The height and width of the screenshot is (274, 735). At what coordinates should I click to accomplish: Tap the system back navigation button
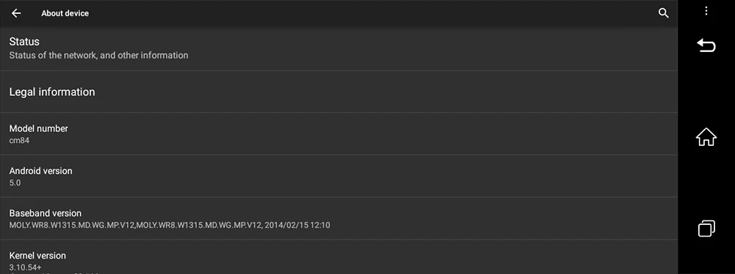coord(706,45)
